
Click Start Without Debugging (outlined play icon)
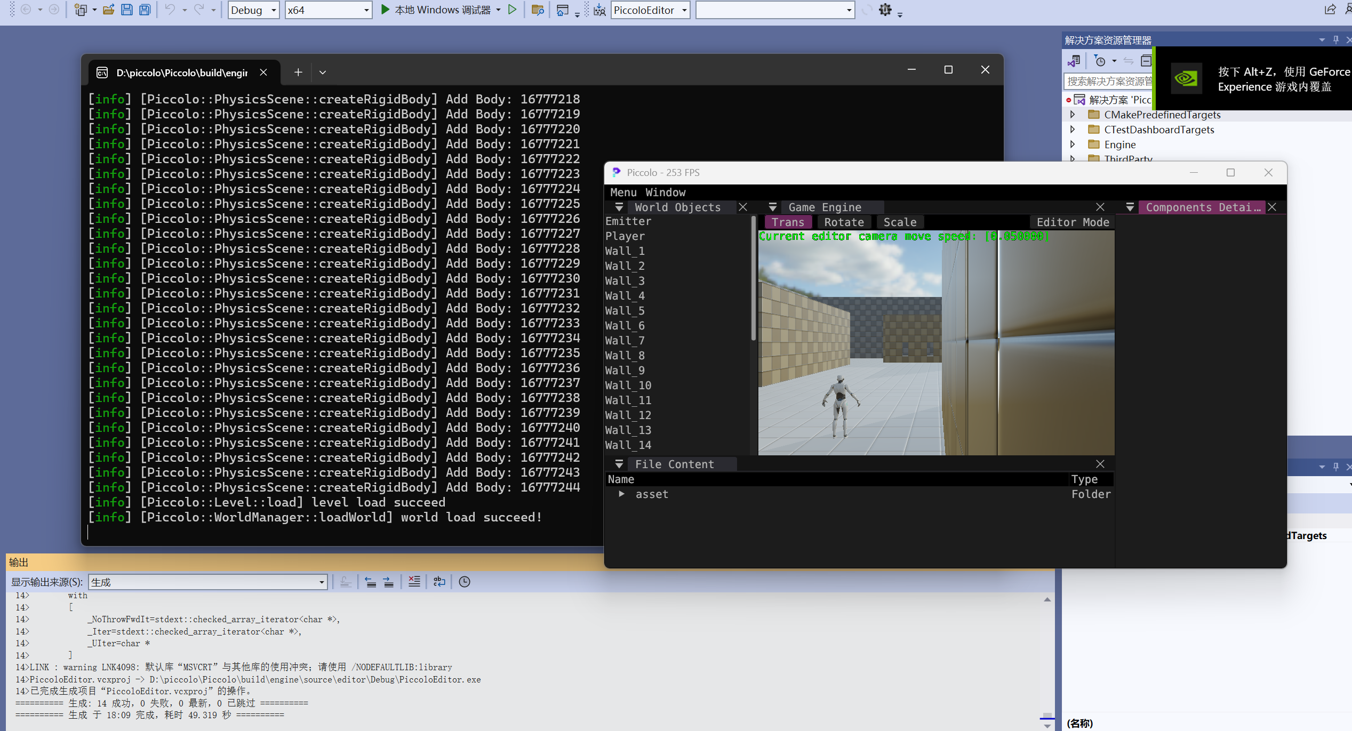tap(512, 10)
